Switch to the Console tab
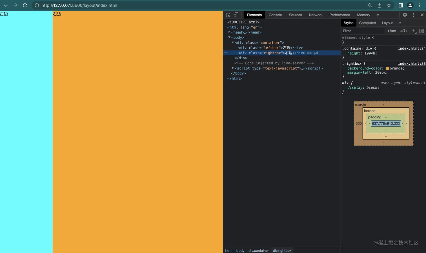Viewport: 426px width, 253px height. point(275,15)
